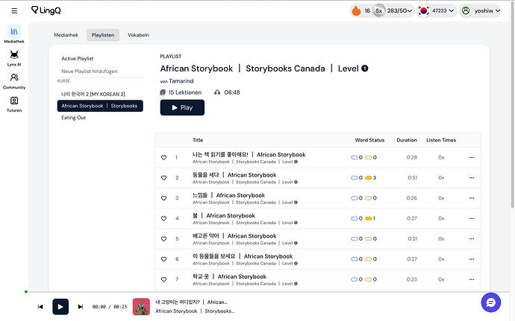Open the support chat bubble
The image size is (515, 321).
coord(490,302)
